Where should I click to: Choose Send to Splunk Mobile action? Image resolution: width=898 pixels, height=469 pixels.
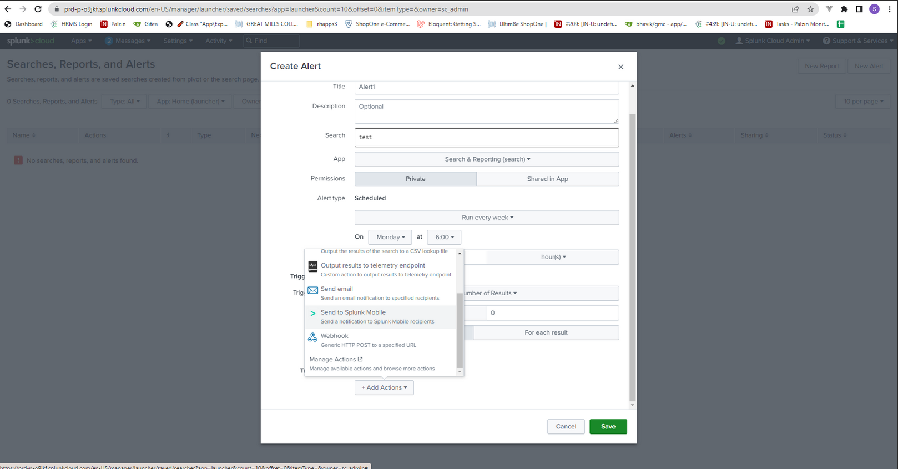381,317
